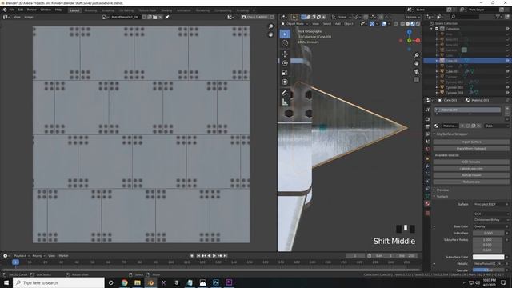Open the Edit menu
This screenshot has width=512, height=288.
tap(21, 10)
